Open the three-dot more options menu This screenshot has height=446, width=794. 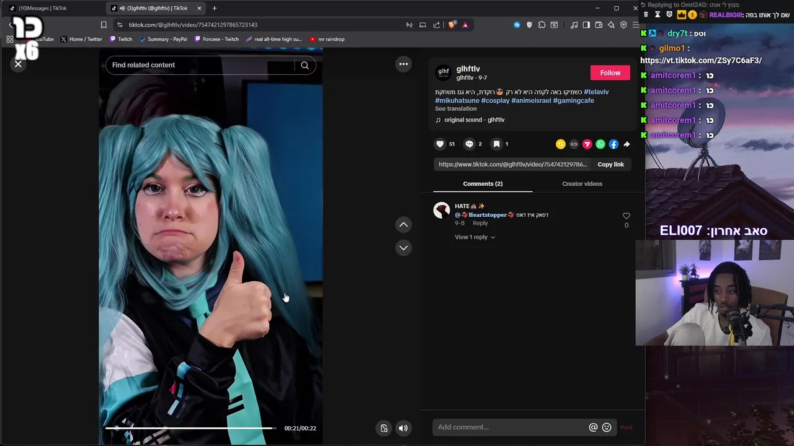404,64
